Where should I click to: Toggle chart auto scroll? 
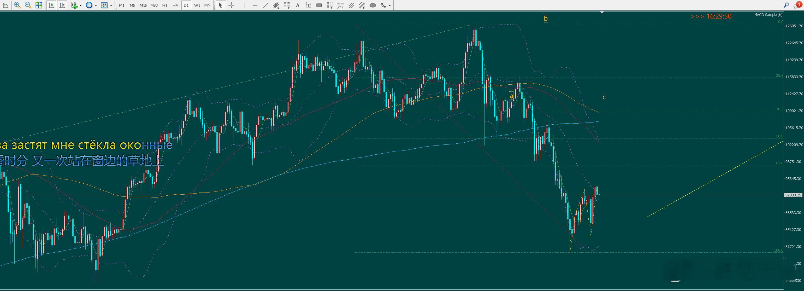[x=52, y=5]
